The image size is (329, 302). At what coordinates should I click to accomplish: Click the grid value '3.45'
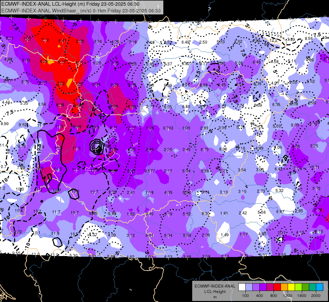click(186, 150)
